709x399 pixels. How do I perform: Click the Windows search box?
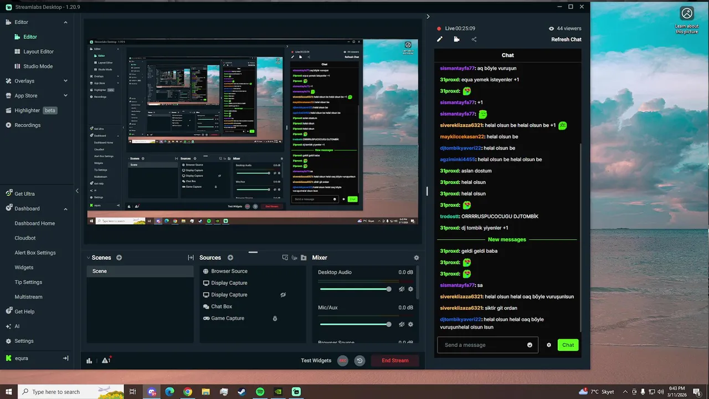71,392
